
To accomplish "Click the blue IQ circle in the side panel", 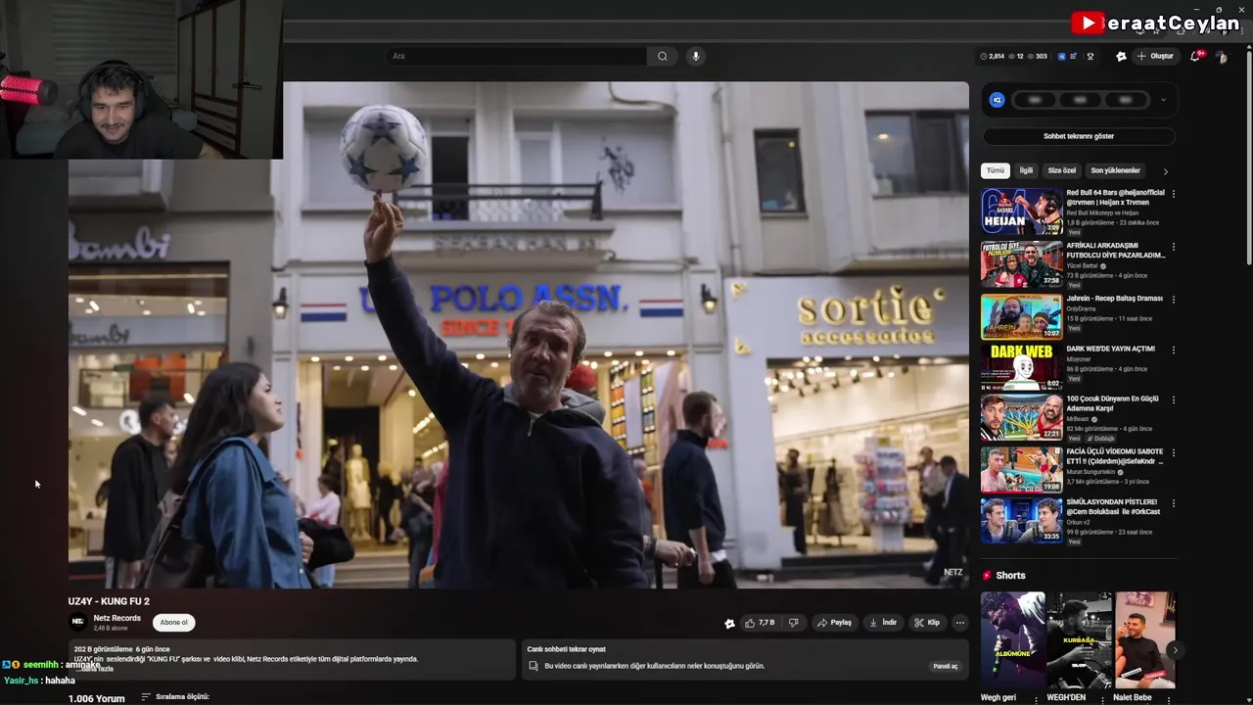I will (x=997, y=100).
